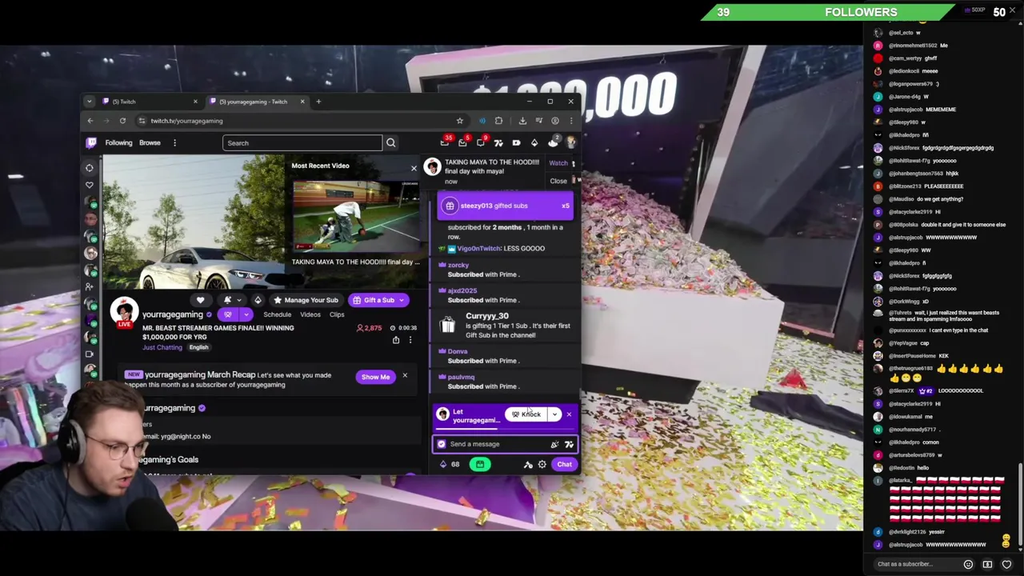Screen dimensions: 1024x576
Task: Open the three-dot channel options menu
Action: [410, 340]
